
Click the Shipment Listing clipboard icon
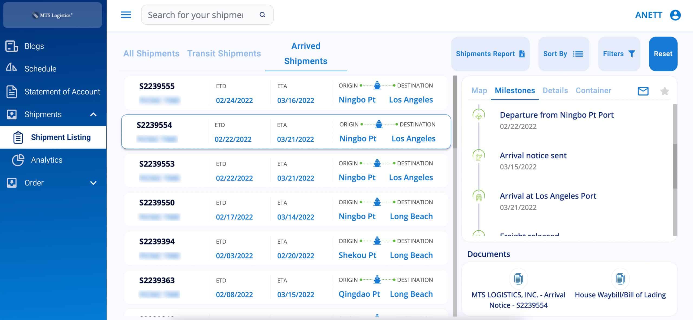pos(18,137)
